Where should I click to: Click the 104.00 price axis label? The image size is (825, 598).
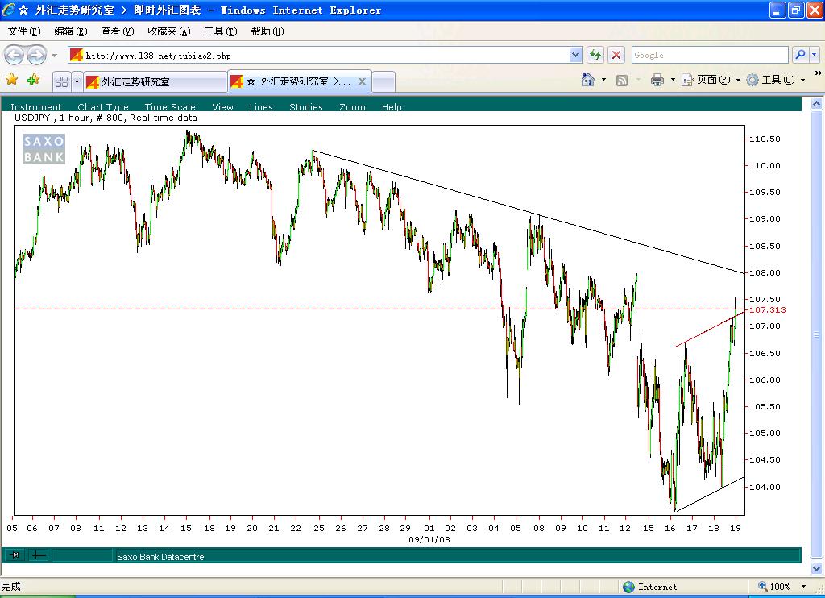click(x=765, y=487)
